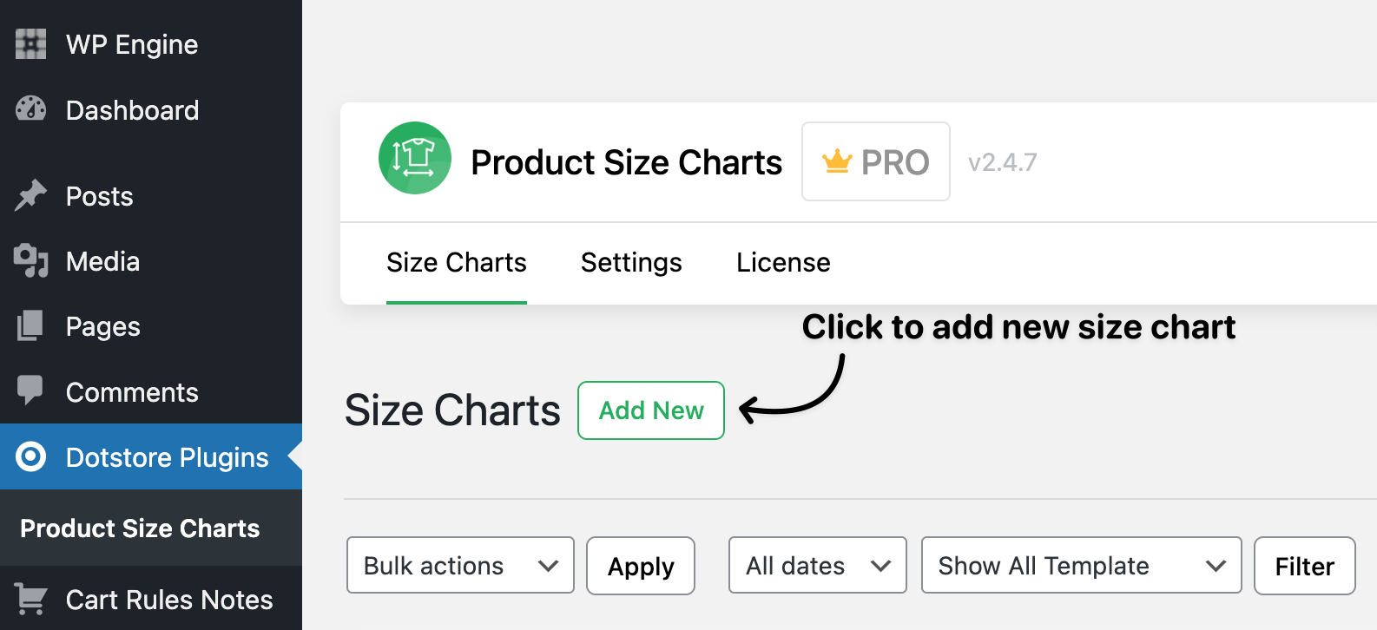The width and height of the screenshot is (1377, 630).
Task: Select the Dotstore Plugins bullseye icon
Action: point(30,456)
